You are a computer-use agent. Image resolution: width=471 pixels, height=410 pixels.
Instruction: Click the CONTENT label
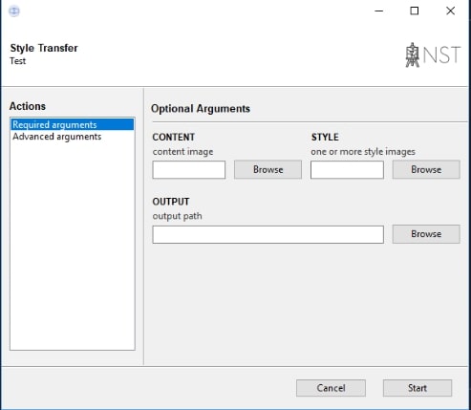coord(174,137)
